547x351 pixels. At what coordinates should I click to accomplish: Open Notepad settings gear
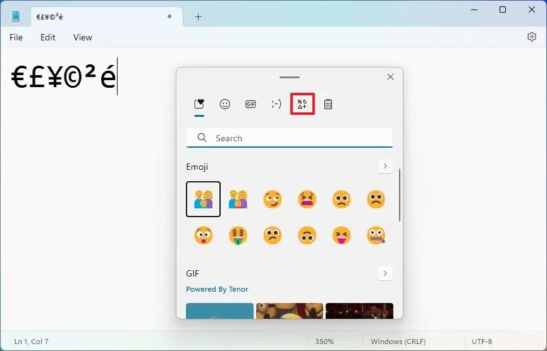pyautogui.click(x=531, y=37)
